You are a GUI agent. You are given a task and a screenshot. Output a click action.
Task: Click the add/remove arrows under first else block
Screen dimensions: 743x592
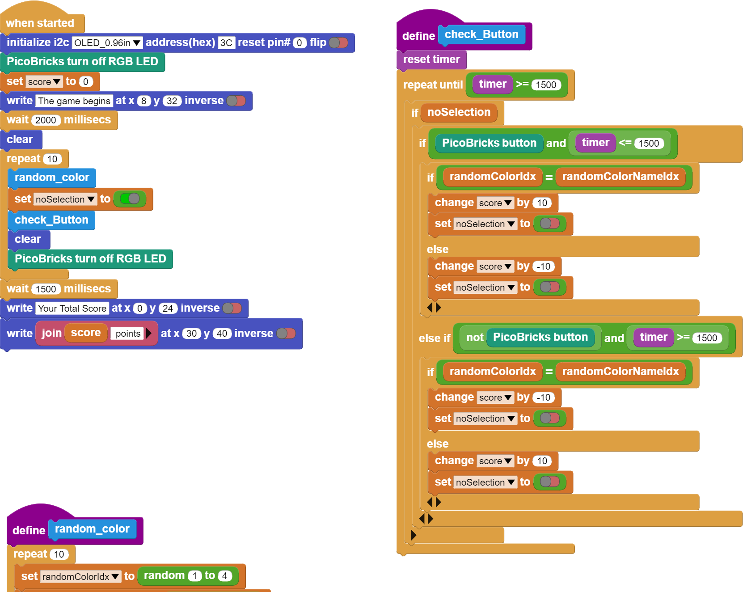[x=434, y=308]
